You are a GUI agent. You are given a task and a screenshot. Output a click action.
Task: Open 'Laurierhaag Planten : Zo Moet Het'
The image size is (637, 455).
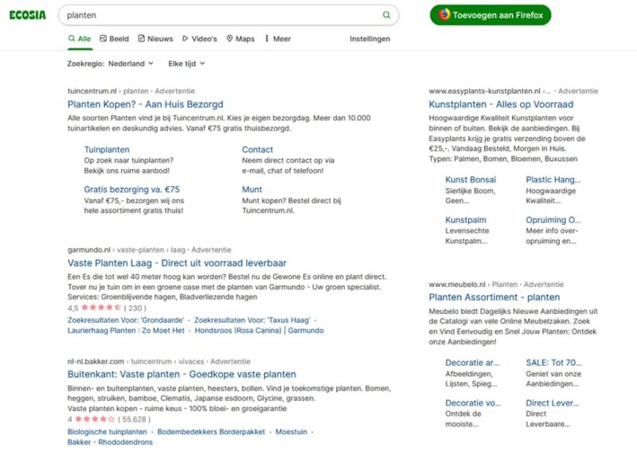click(126, 331)
